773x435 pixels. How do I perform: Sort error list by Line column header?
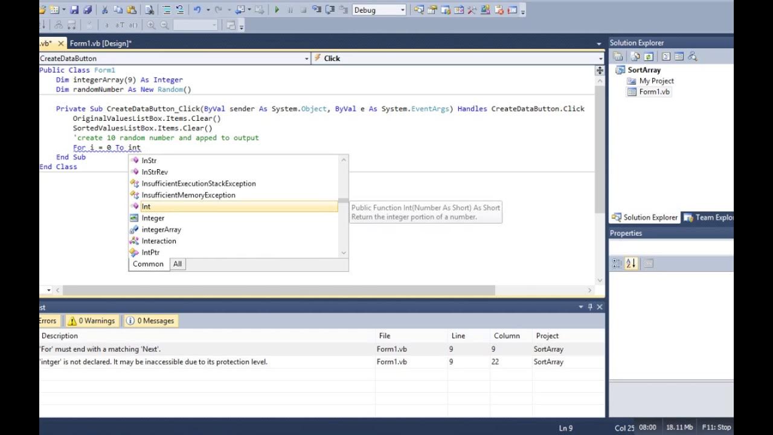tap(467, 336)
